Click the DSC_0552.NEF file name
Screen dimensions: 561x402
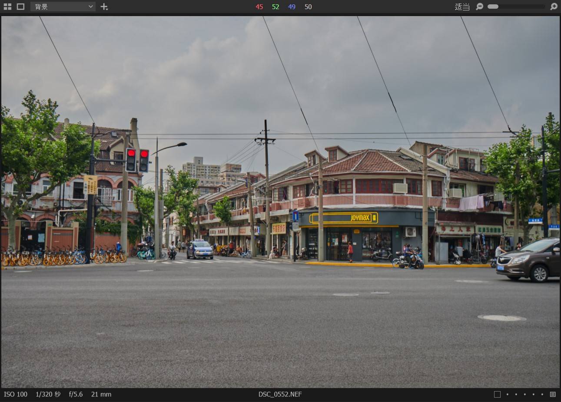click(280, 394)
